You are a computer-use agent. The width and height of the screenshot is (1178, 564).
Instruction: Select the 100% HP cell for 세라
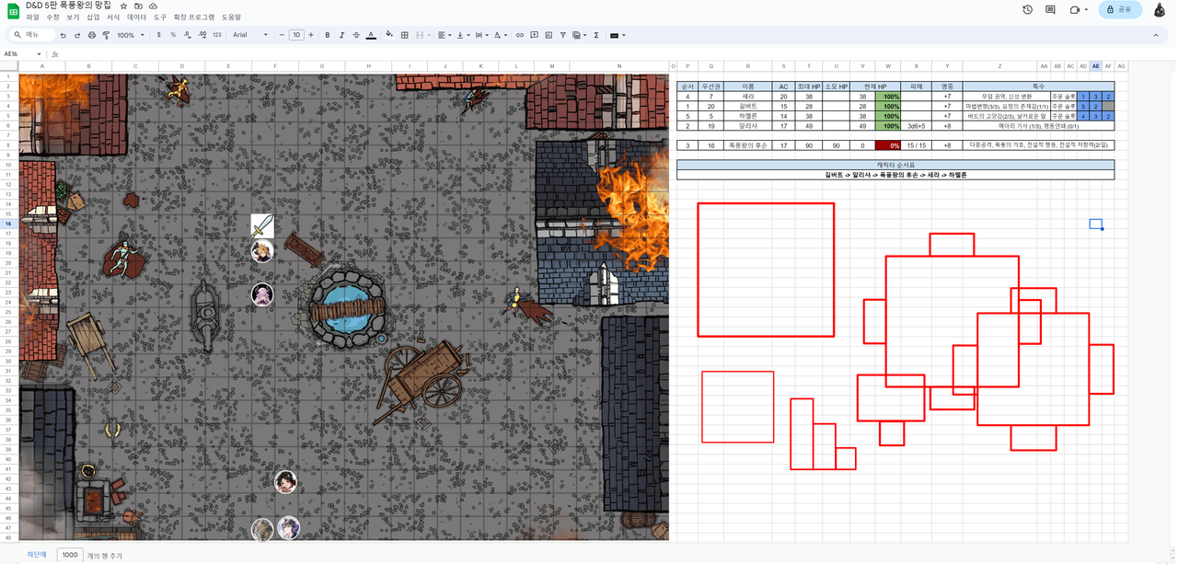click(888, 96)
